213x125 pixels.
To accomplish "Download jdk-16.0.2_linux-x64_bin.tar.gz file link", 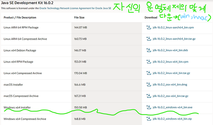I will pos(171,73).
